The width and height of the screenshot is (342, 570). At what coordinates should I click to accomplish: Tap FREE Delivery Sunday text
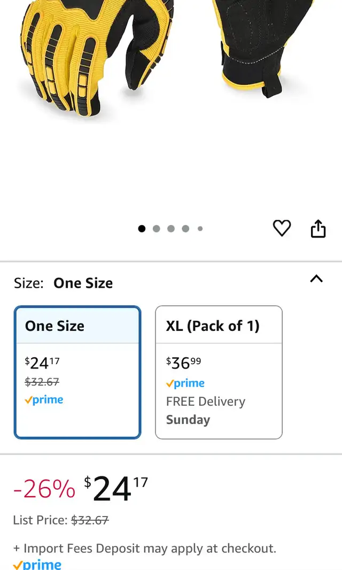tap(206, 411)
